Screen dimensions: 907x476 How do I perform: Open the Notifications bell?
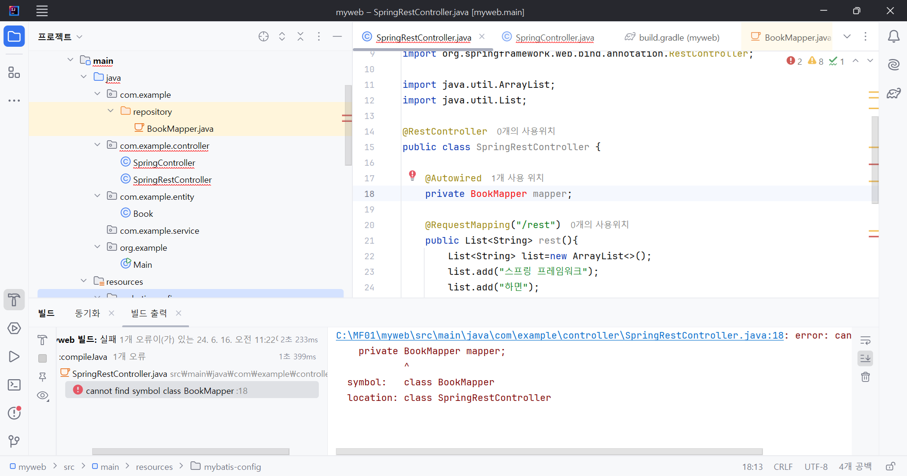click(x=893, y=36)
